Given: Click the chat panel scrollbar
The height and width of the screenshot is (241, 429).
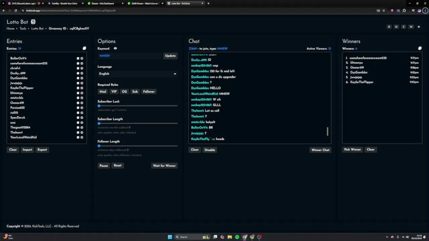Looking at the screenshot, I should tap(328, 131).
